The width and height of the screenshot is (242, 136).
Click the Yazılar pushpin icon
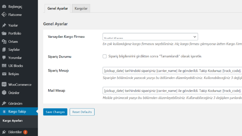pyautogui.click(x=4, y=25)
